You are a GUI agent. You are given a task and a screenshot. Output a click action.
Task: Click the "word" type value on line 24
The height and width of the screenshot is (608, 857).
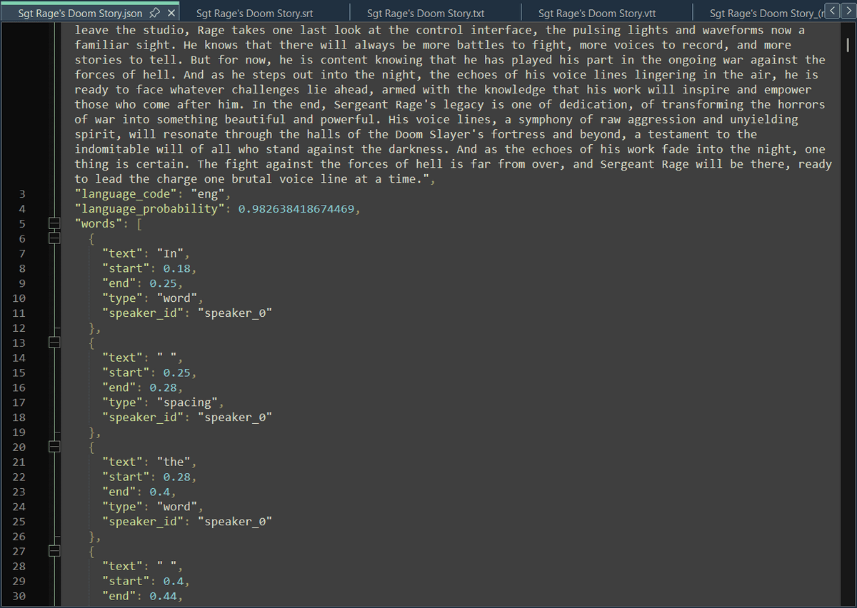pyautogui.click(x=179, y=507)
